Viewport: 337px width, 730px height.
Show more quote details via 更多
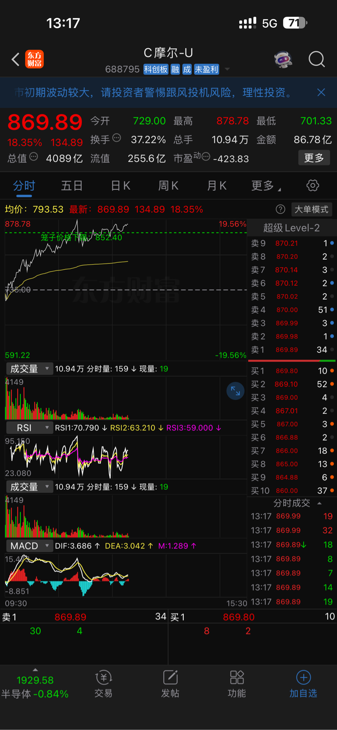pyautogui.click(x=314, y=158)
